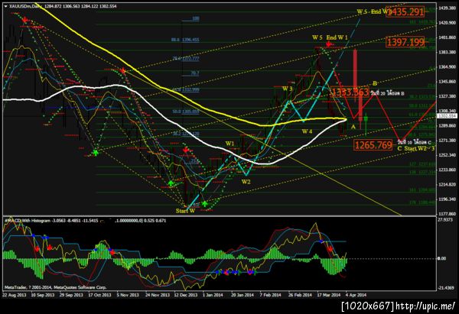Viewport: 459px width, 314px height.
Task: Click the 26 Feb 2014 date label
Action: [x=300, y=295]
